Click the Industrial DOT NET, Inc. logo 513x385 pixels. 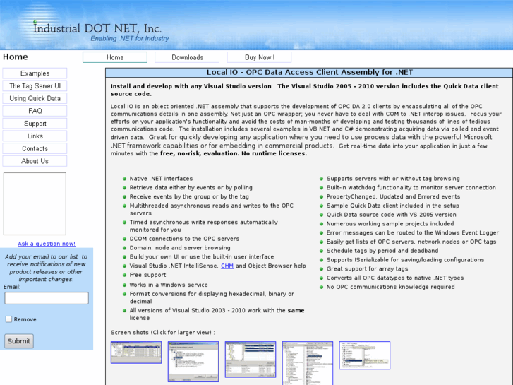(x=97, y=28)
